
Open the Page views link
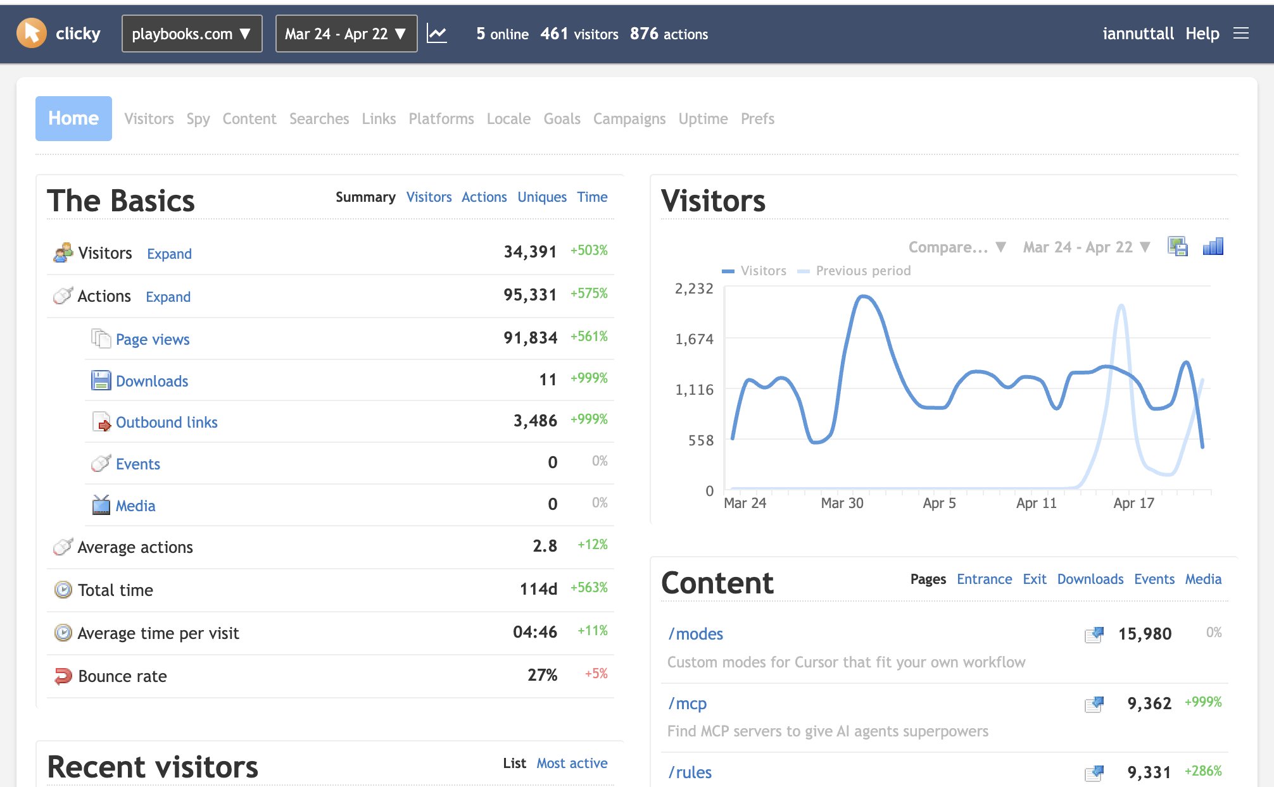tap(153, 340)
